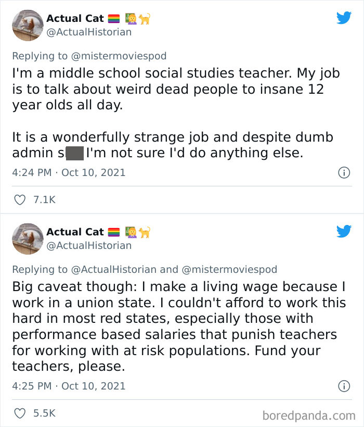Like the second tweet by tapping its heart
The image size is (364, 427).
[x=19, y=413]
